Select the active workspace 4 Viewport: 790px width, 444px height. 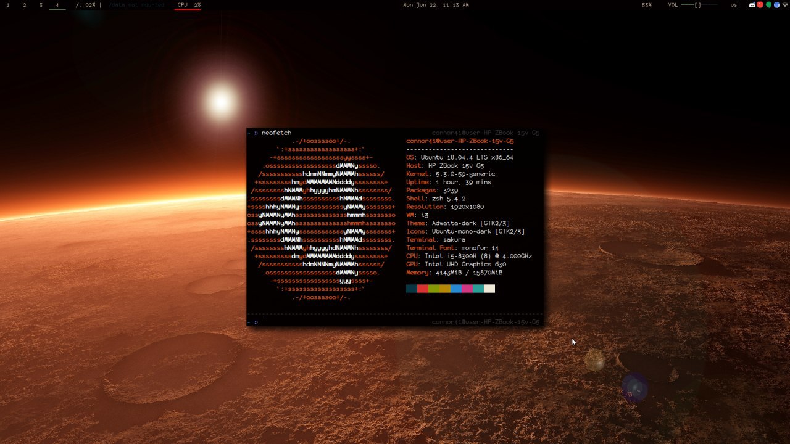click(57, 5)
